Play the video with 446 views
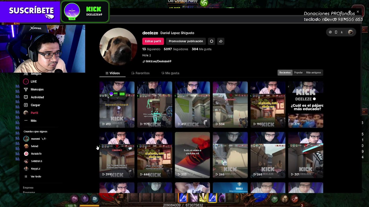369x207 pixels. pos(155,155)
